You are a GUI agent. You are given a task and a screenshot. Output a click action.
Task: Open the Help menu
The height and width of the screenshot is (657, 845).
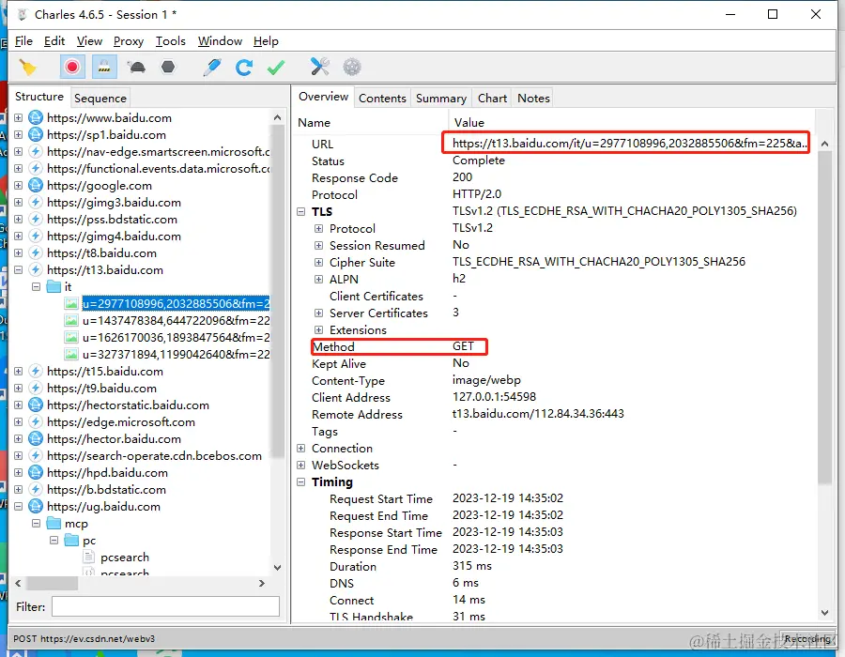click(266, 41)
